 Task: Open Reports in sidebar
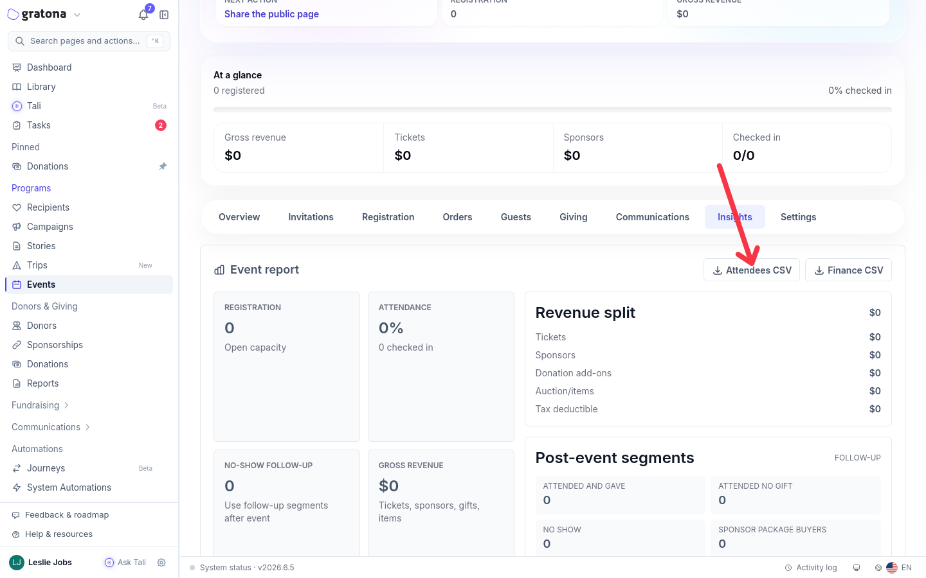coord(89,383)
